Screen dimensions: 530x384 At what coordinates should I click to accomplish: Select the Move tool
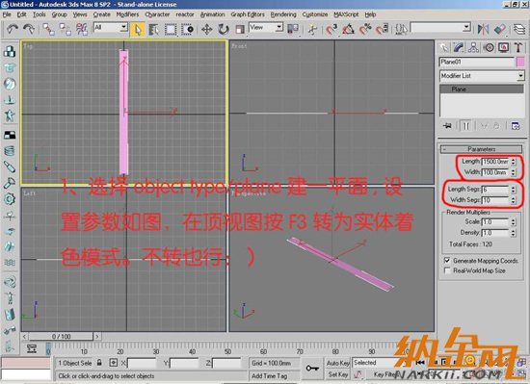click(x=207, y=30)
